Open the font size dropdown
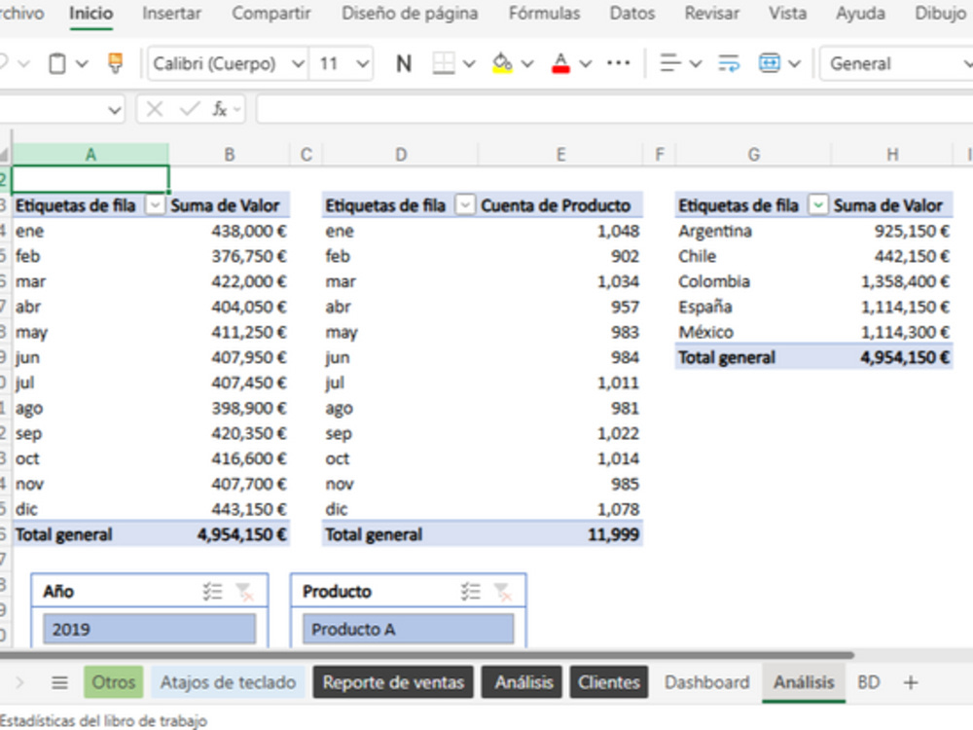 tap(362, 63)
